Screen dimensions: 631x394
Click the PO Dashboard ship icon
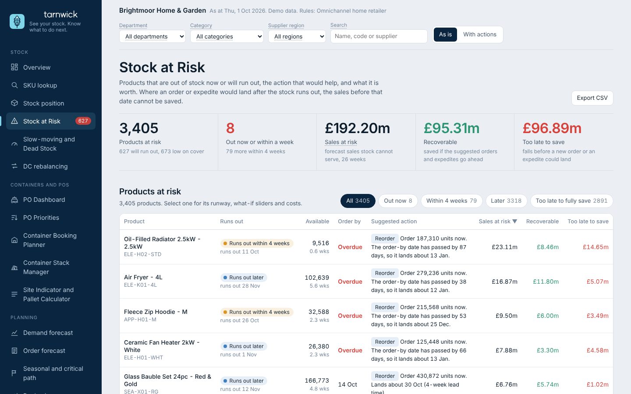14,200
